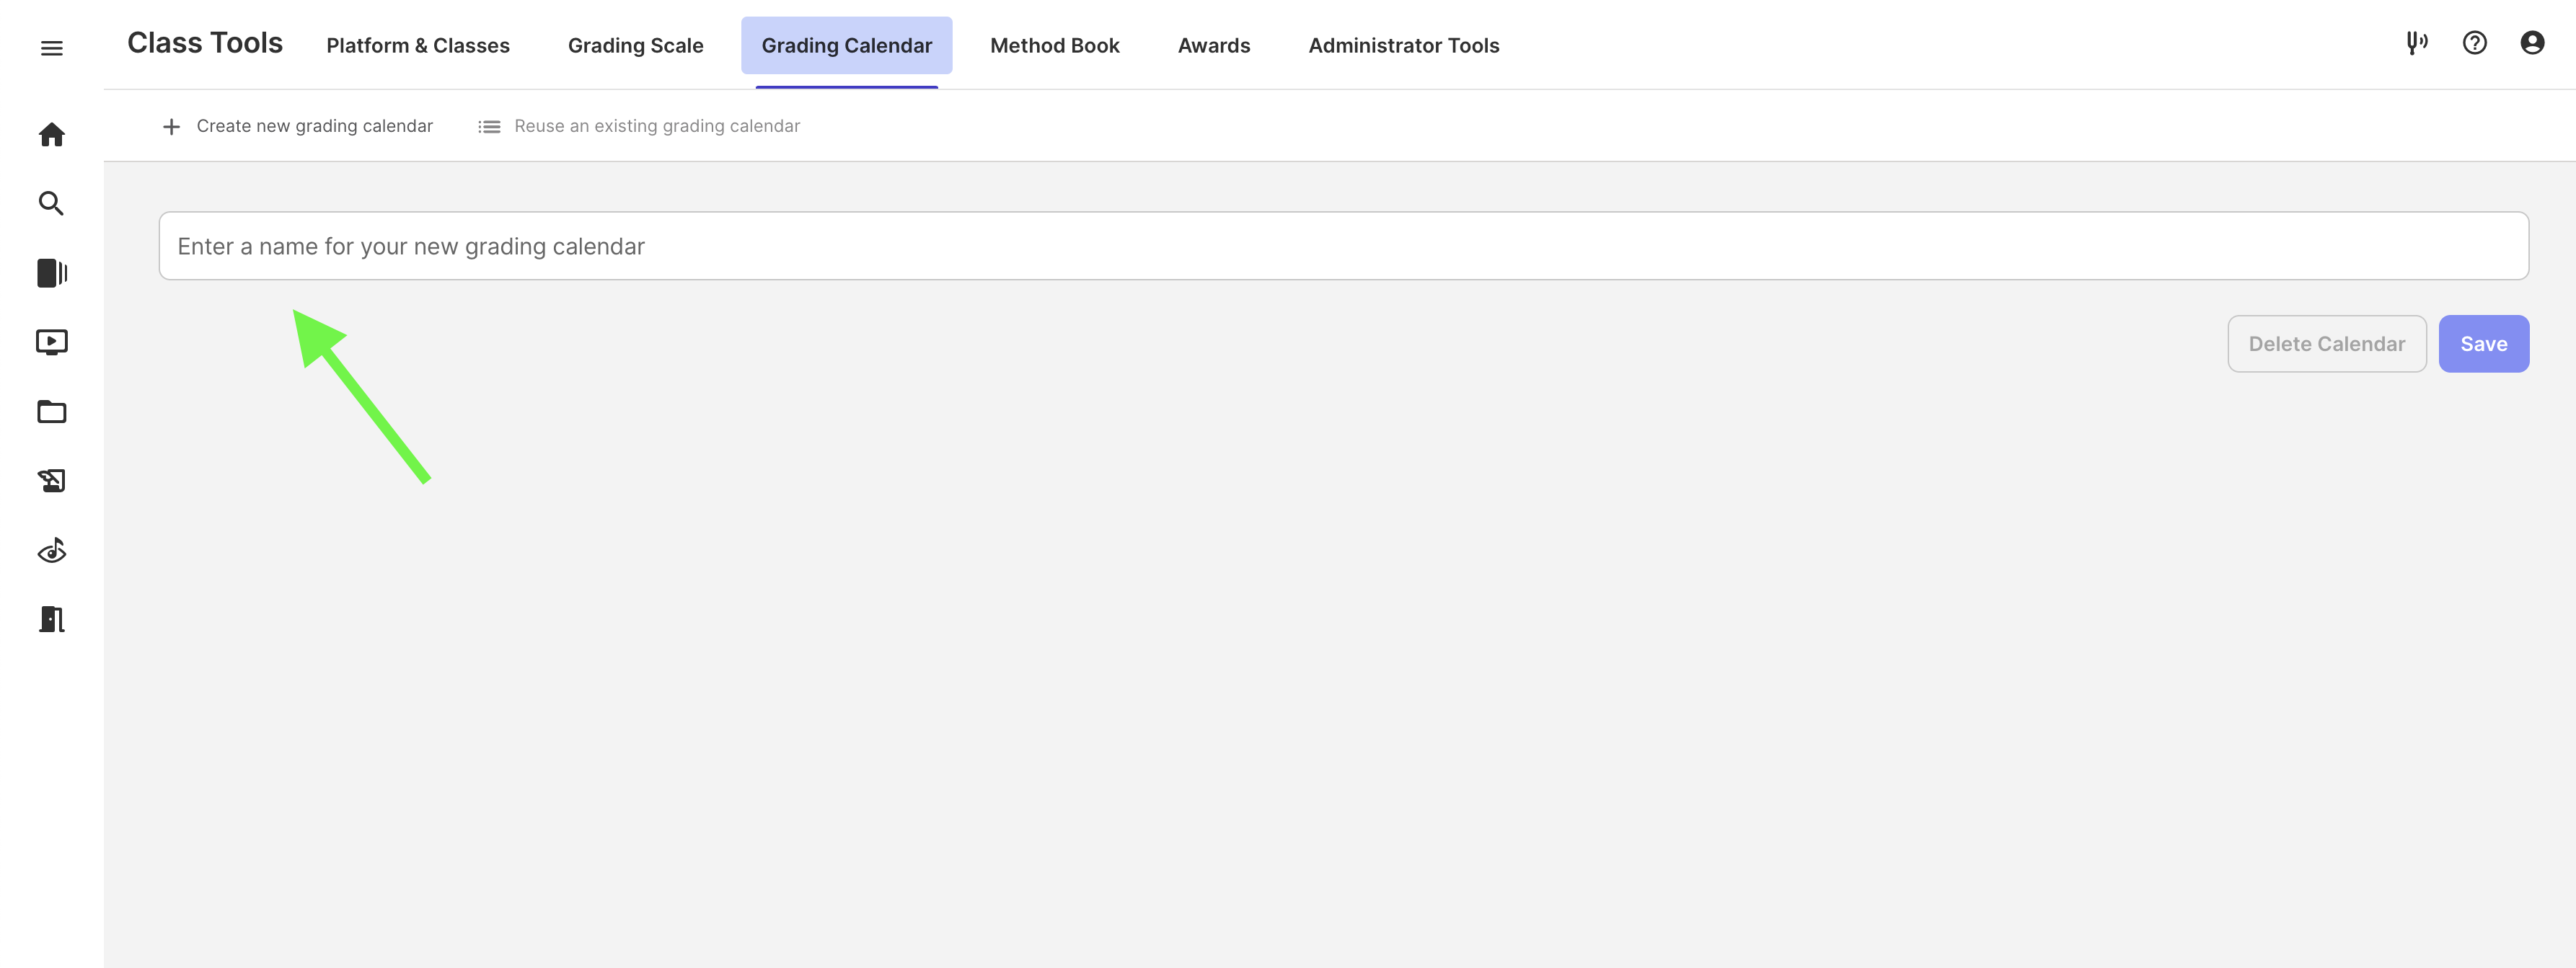Viewport: 2576px width, 968px height.
Task: Open the user account profile icon
Action: 2532,43
